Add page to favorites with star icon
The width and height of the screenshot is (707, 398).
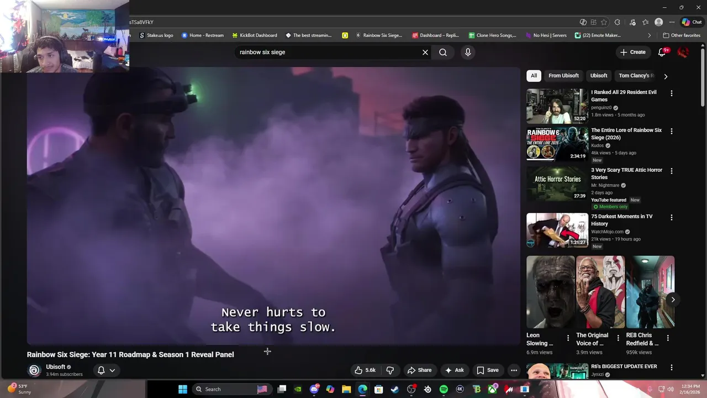(604, 22)
